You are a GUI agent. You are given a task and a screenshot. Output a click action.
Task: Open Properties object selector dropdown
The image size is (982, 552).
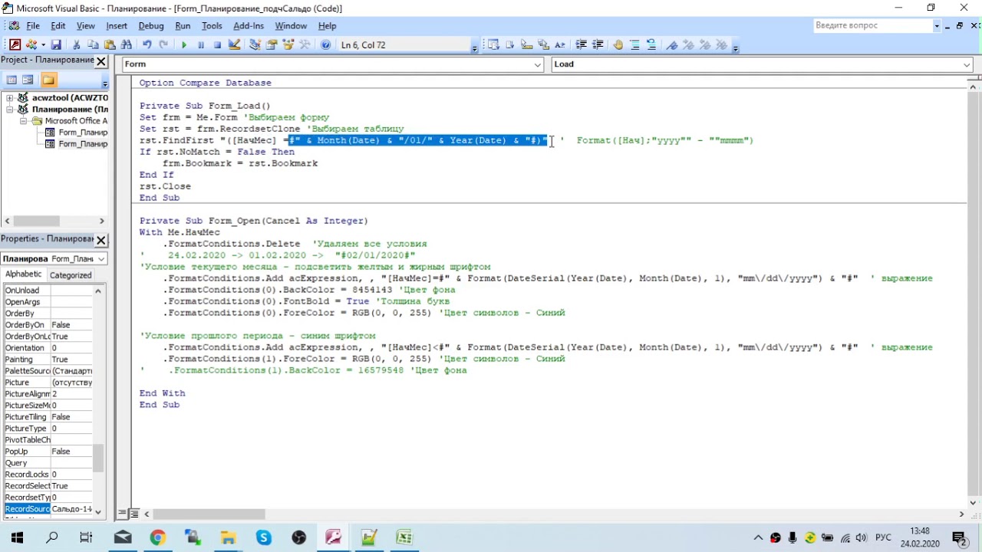pyautogui.click(x=101, y=259)
